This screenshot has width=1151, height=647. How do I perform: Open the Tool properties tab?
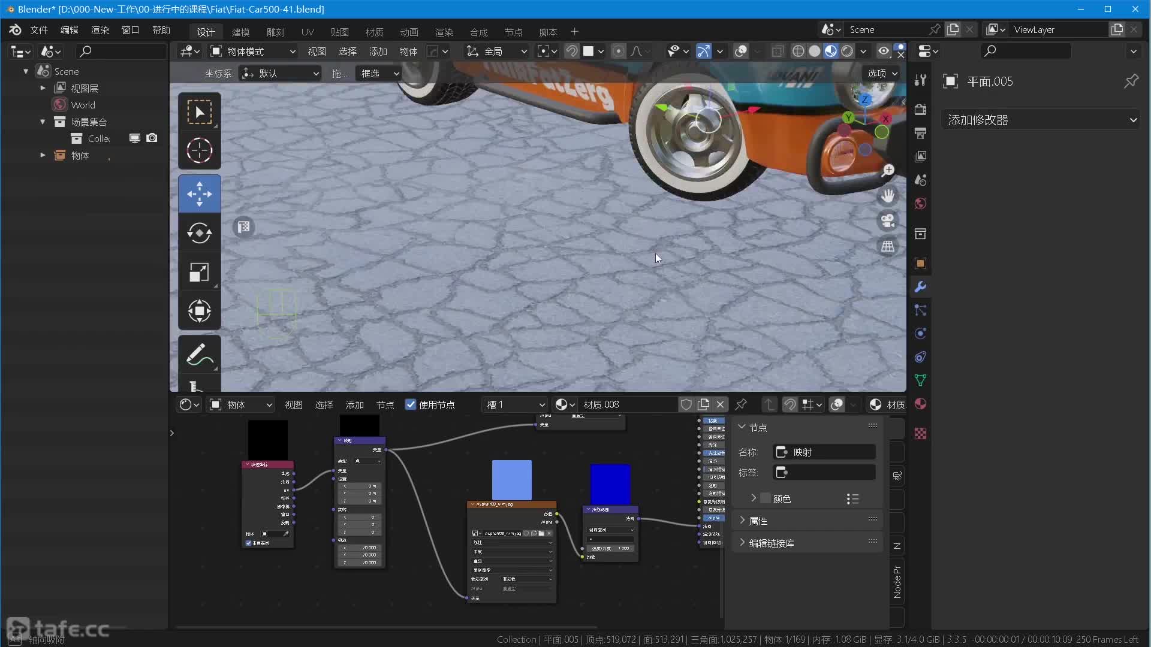click(920, 80)
